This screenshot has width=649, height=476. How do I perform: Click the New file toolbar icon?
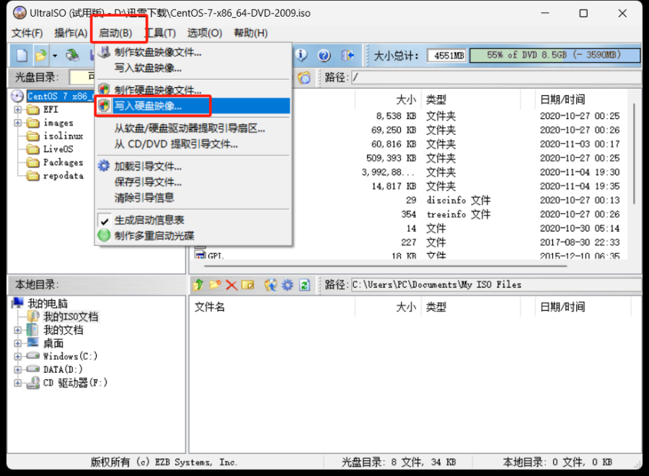22,55
